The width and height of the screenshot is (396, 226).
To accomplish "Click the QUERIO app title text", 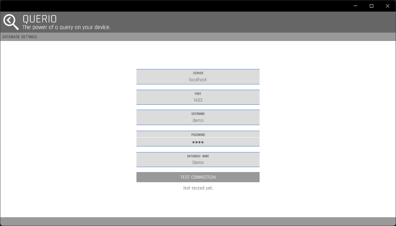I will 40,19.
